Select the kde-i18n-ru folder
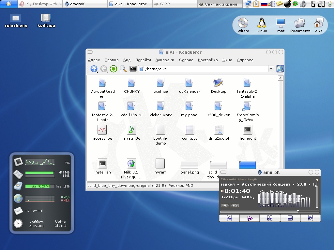Viewport: 334px width, 250px height. [x=131, y=109]
